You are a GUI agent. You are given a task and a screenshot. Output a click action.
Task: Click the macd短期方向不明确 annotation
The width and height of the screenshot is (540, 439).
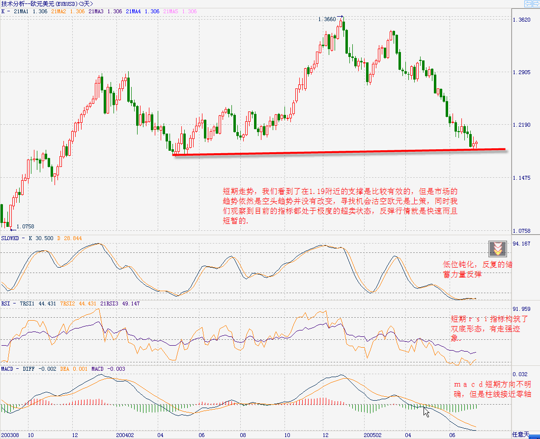click(492, 389)
